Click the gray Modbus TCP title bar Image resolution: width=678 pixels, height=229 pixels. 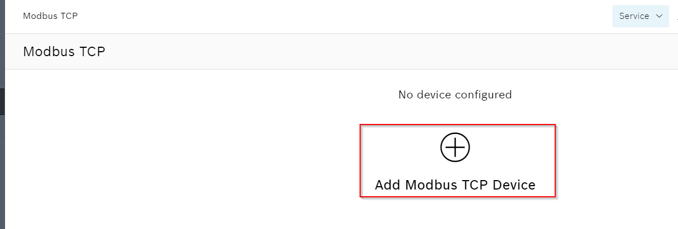point(341,52)
